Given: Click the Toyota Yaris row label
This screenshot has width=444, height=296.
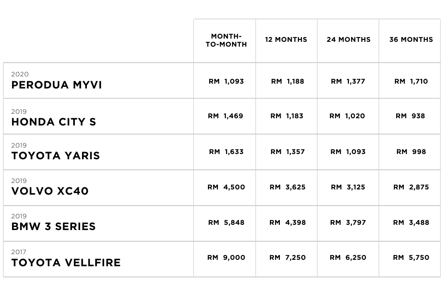Looking at the screenshot, I should tap(56, 156).
